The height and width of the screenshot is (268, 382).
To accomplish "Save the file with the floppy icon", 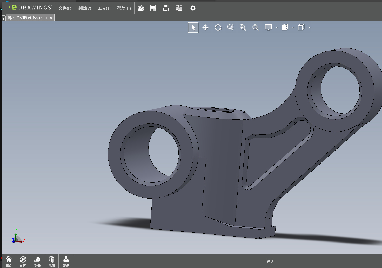I will pyautogui.click(x=153, y=8).
